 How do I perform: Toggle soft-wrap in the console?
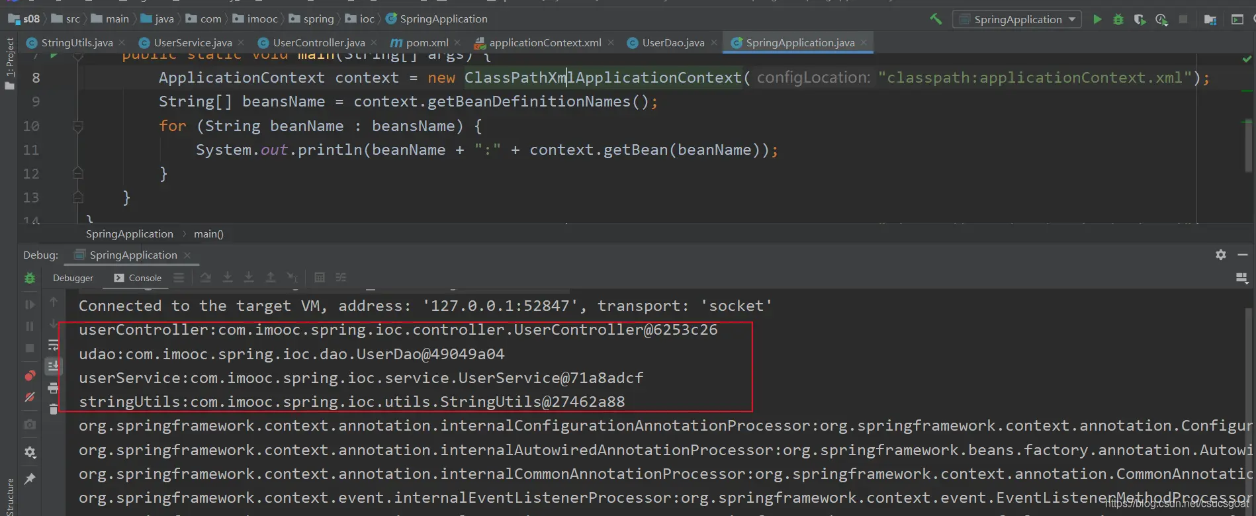pyautogui.click(x=54, y=345)
